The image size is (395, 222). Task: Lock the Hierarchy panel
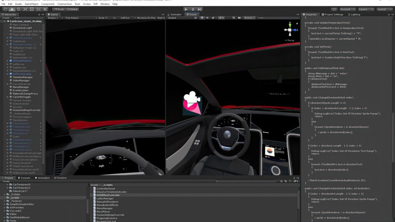pyautogui.click(x=39, y=15)
